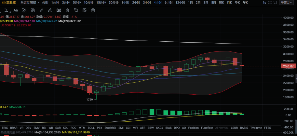297x136 pixels.
Task: Click the current price tag 2661.07
Action: (x=289, y=66)
